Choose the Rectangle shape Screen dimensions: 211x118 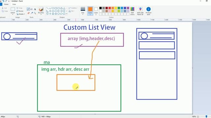pos(56,8)
